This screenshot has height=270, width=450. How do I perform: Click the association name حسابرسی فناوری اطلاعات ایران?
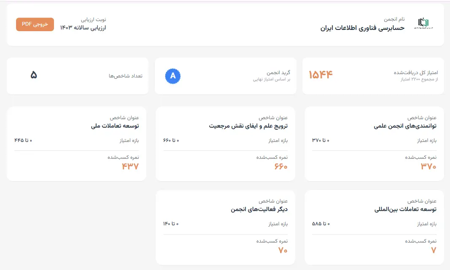pyautogui.click(x=362, y=28)
